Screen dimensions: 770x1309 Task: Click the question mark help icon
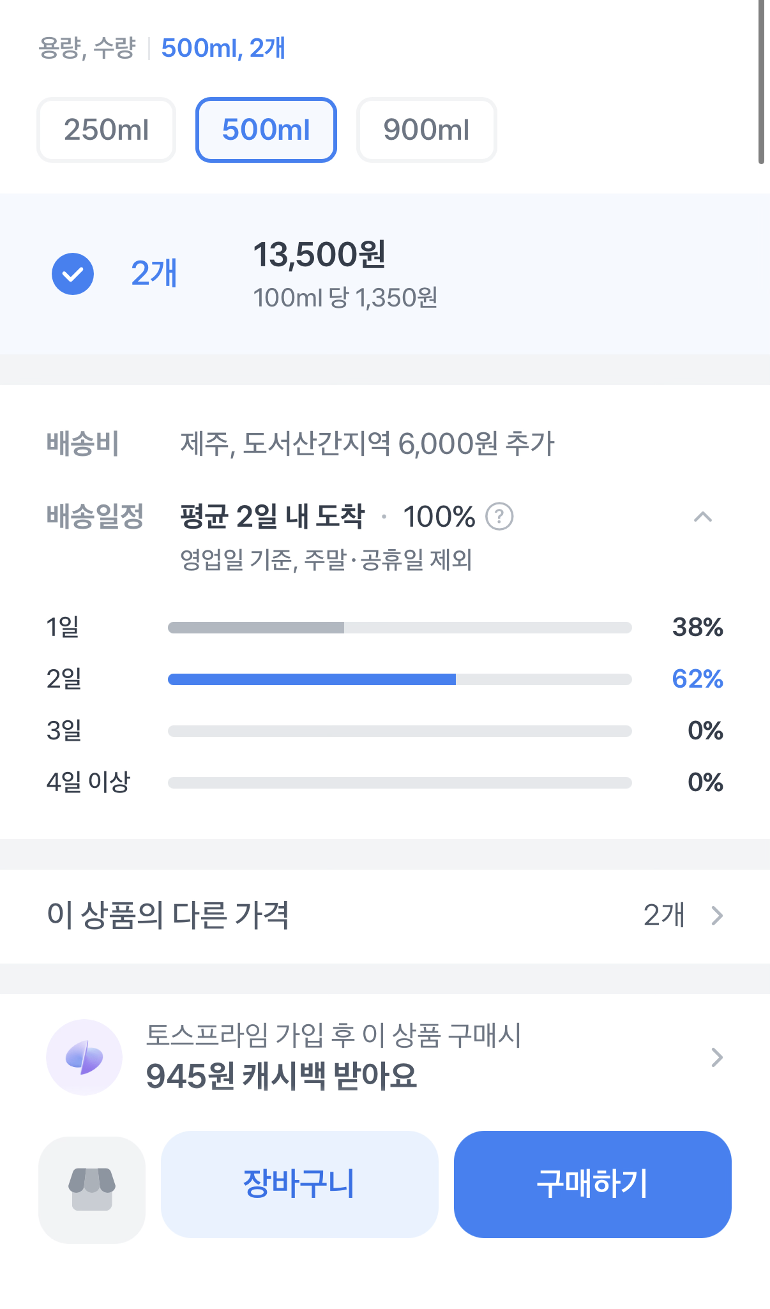coord(499,517)
